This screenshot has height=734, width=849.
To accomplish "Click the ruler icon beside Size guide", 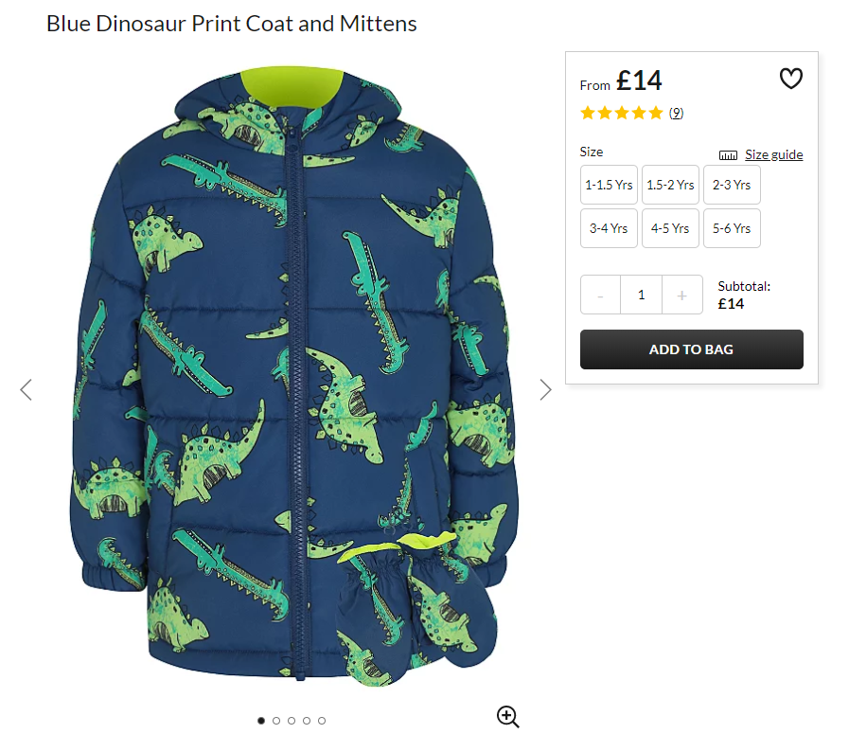I will pos(728,155).
